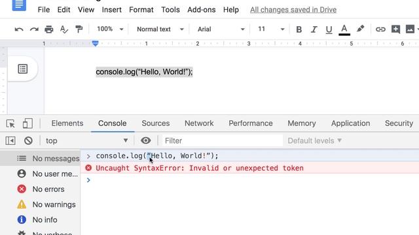The width and height of the screenshot is (419, 235).
Task: Open the Default levels dropdown
Action: click(314, 141)
